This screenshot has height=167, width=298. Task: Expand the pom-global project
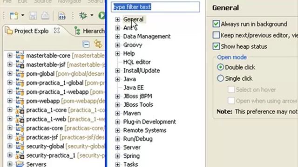coord(10,73)
